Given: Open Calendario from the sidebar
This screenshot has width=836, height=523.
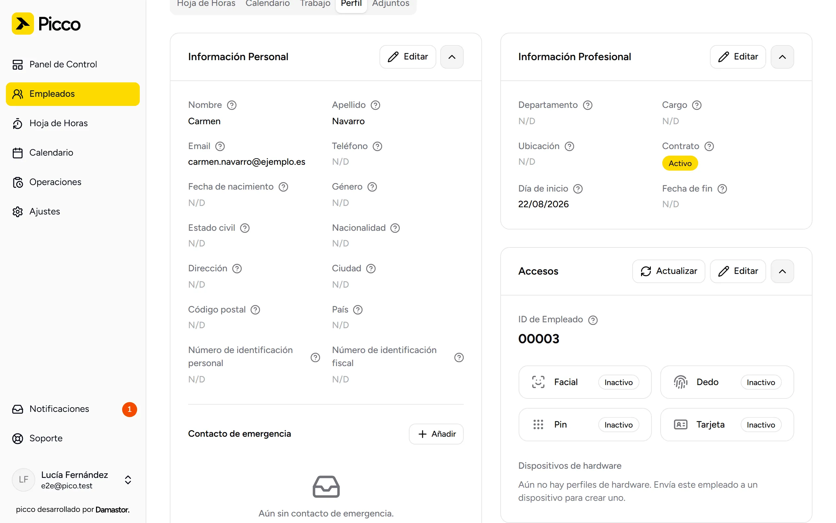Looking at the screenshot, I should click(x=72, y=153).
